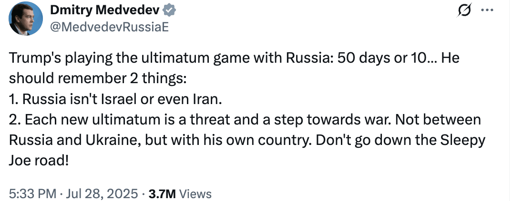Click the blue verified badge checkmark
This screenshot has height=201, width=513.
pyautogui.click(x=170, y=11)
